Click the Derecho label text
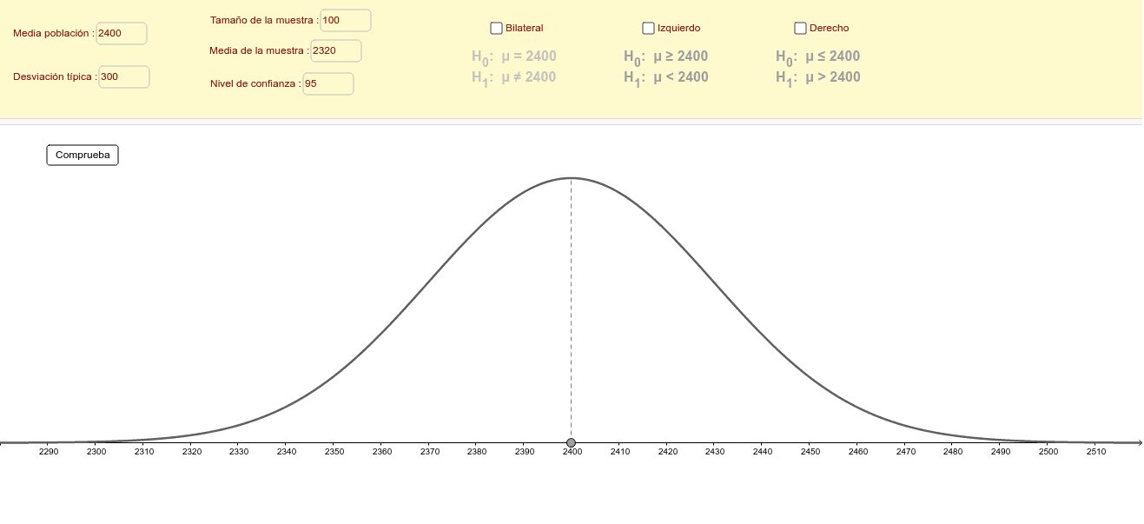 pyautogui.click(x=830, y=28)
